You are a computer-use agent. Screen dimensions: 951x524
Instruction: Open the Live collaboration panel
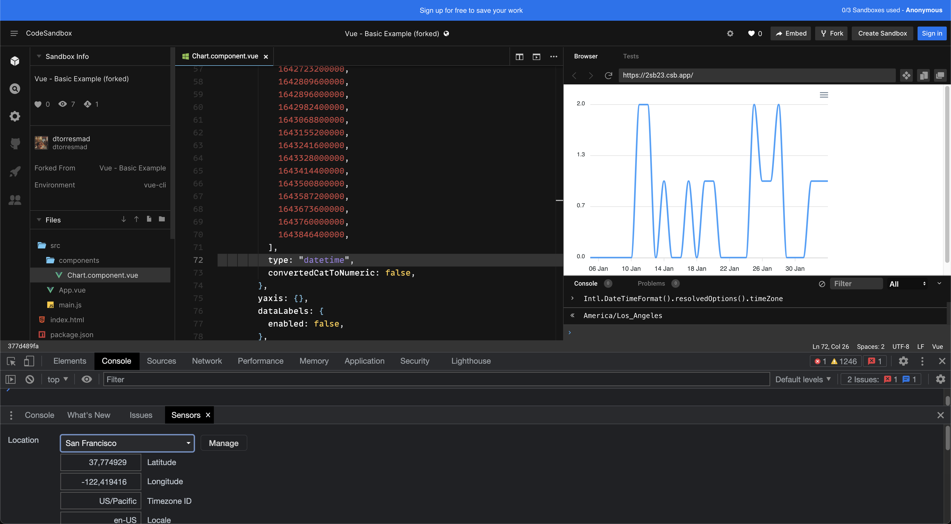(x=15, y=200)
